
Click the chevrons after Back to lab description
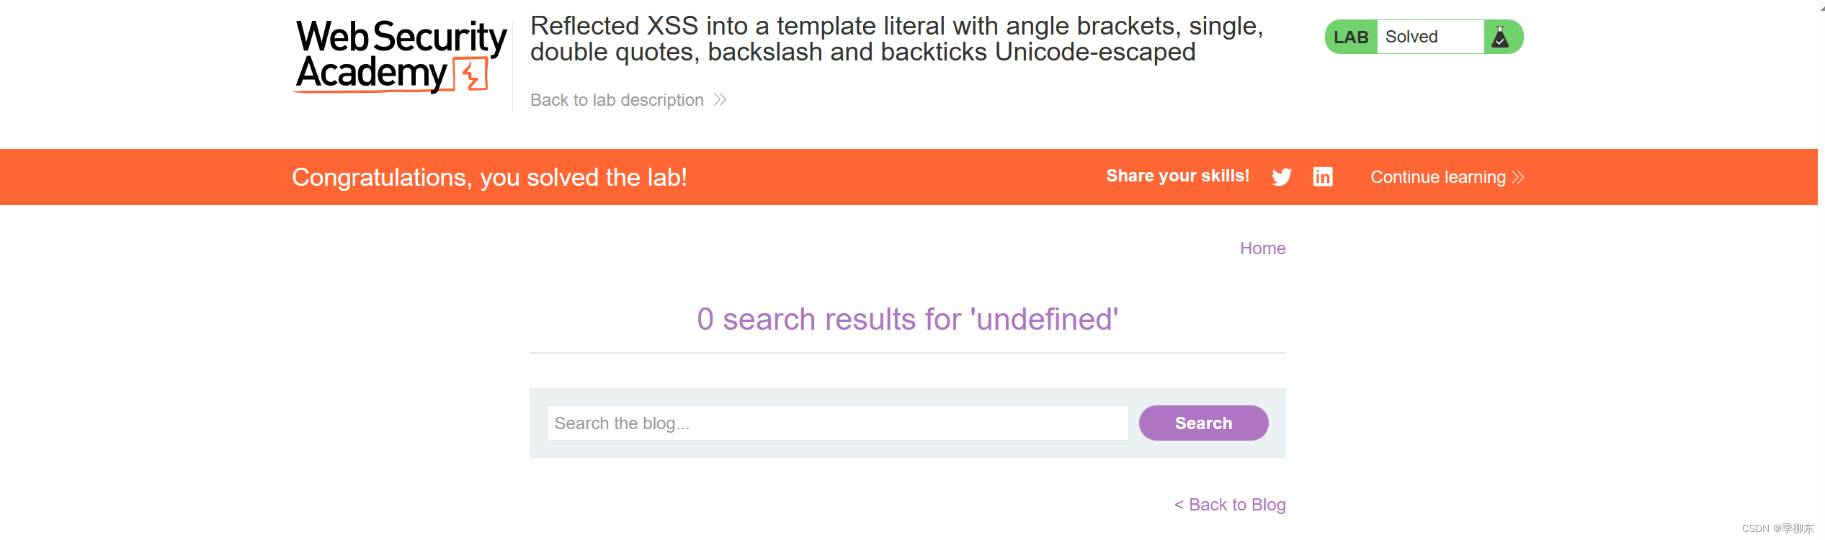click(x=720, y=99)
